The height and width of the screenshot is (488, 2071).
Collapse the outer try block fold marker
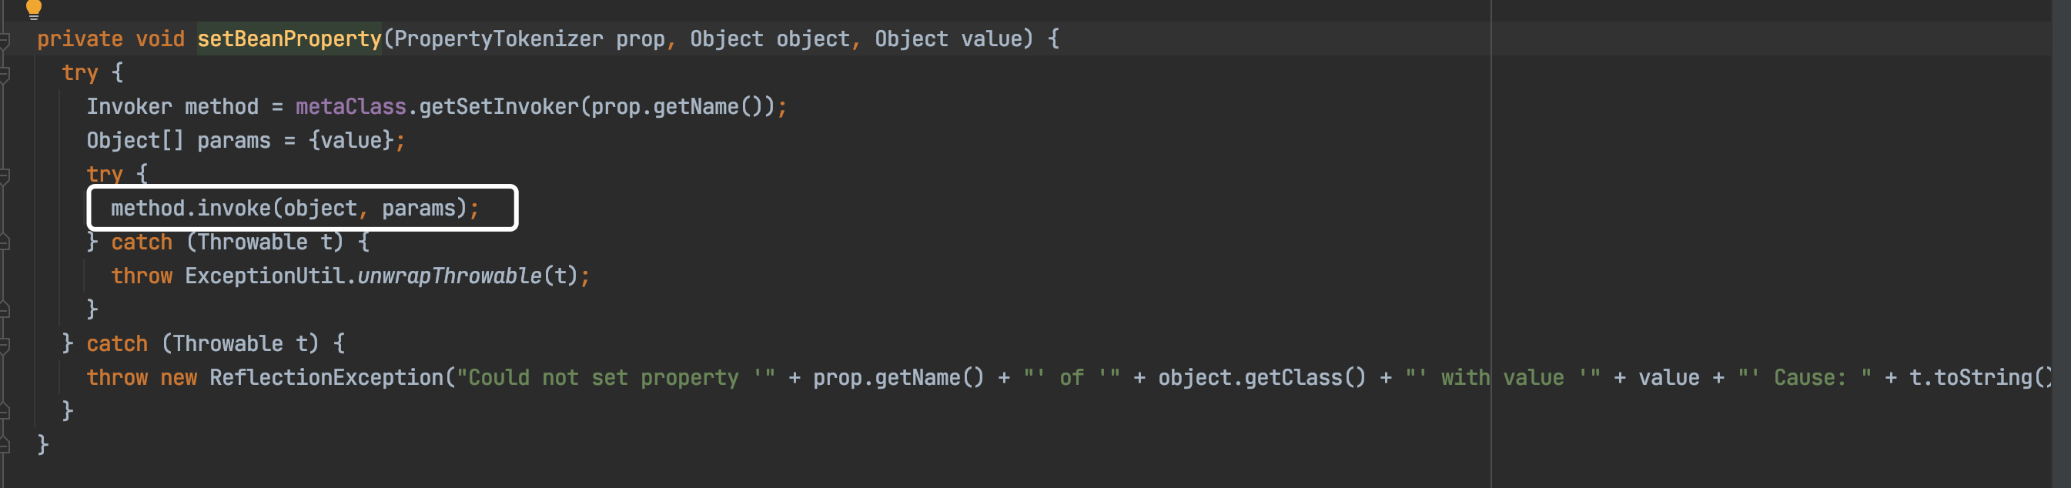tap(5, 73)
